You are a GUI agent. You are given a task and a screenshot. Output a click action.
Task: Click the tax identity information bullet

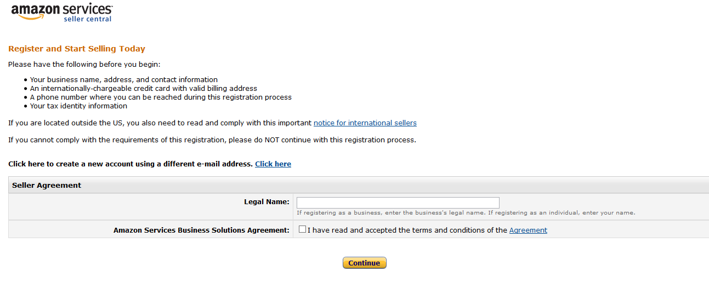(78, 106)
